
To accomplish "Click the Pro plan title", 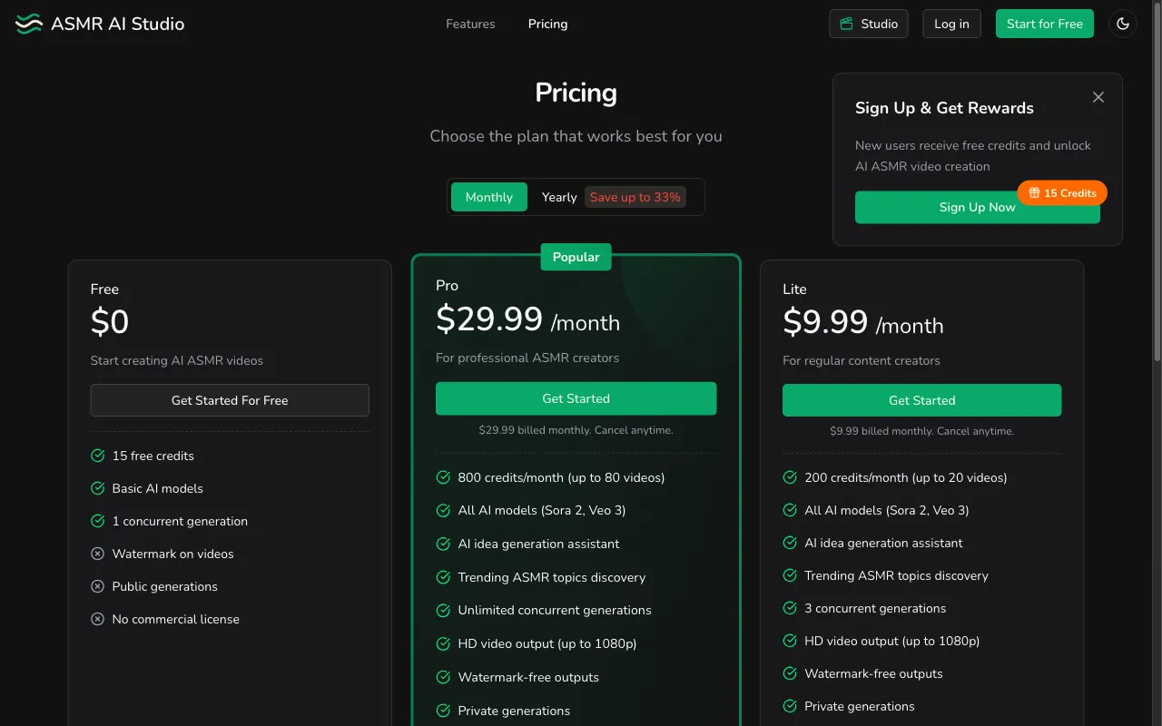I will point(447,285).
